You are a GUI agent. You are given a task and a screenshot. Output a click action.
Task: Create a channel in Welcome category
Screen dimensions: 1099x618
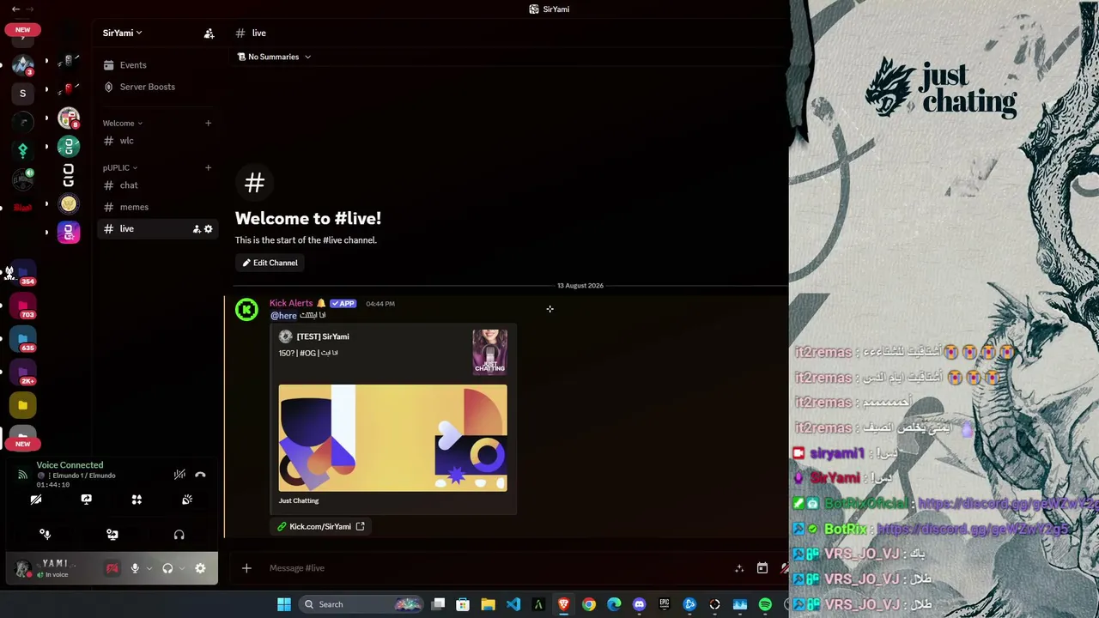[x=208, y=123]
